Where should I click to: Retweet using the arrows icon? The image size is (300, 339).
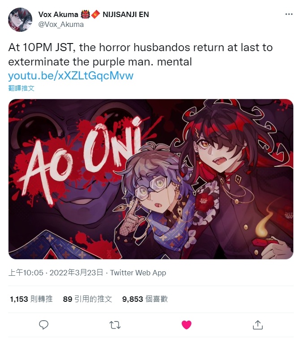115,325
